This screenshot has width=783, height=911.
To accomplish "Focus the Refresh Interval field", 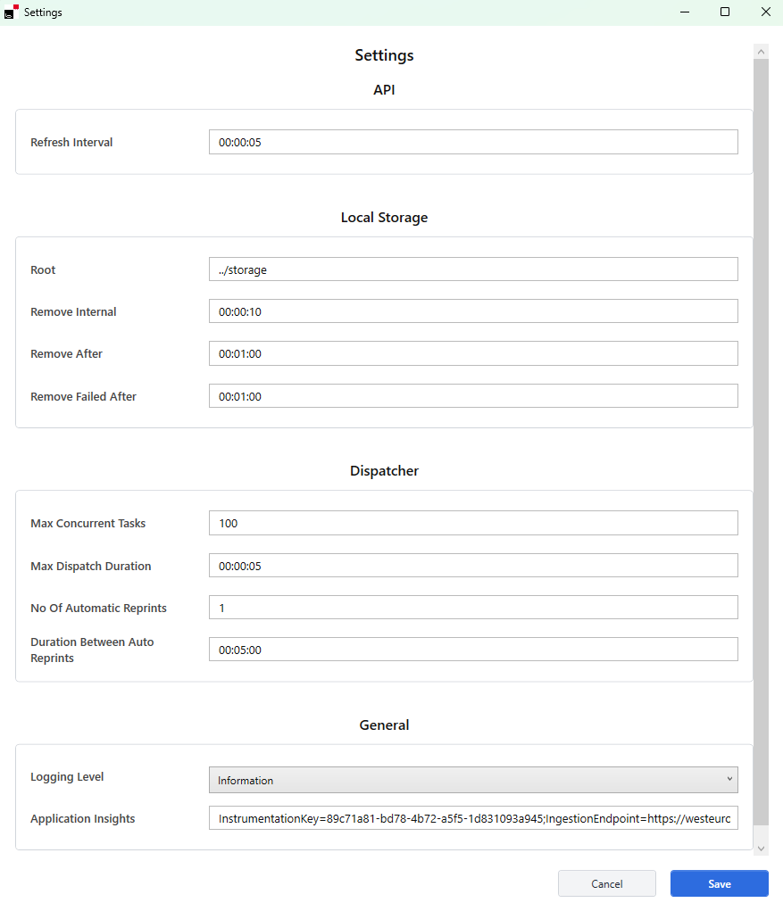I will pyautogui.click(x=473, y=142).
